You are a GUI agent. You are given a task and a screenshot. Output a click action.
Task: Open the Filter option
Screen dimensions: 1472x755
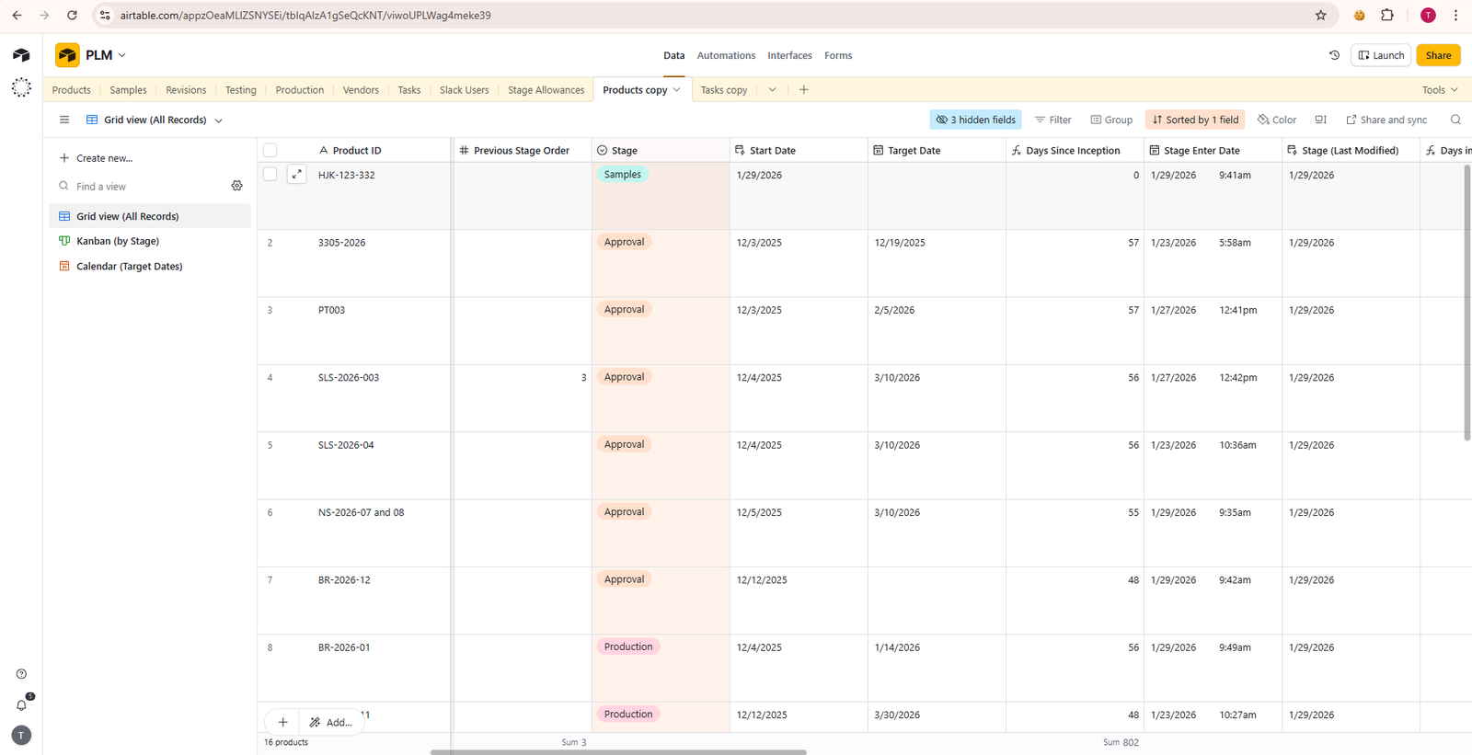(1052, 120)
